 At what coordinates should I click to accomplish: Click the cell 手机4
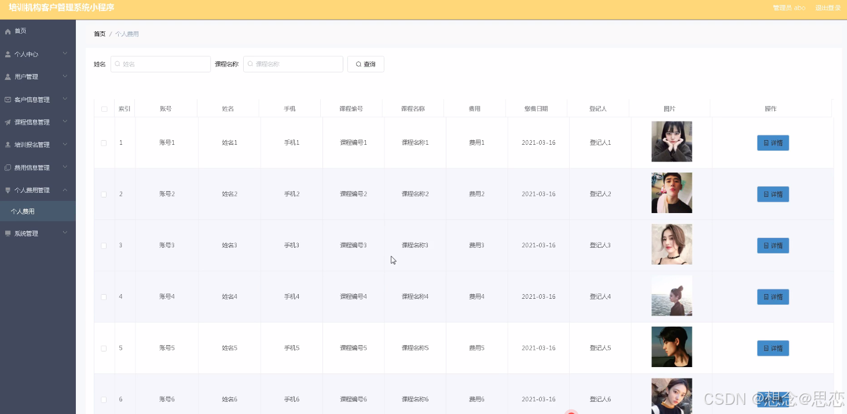pos(292,296)
